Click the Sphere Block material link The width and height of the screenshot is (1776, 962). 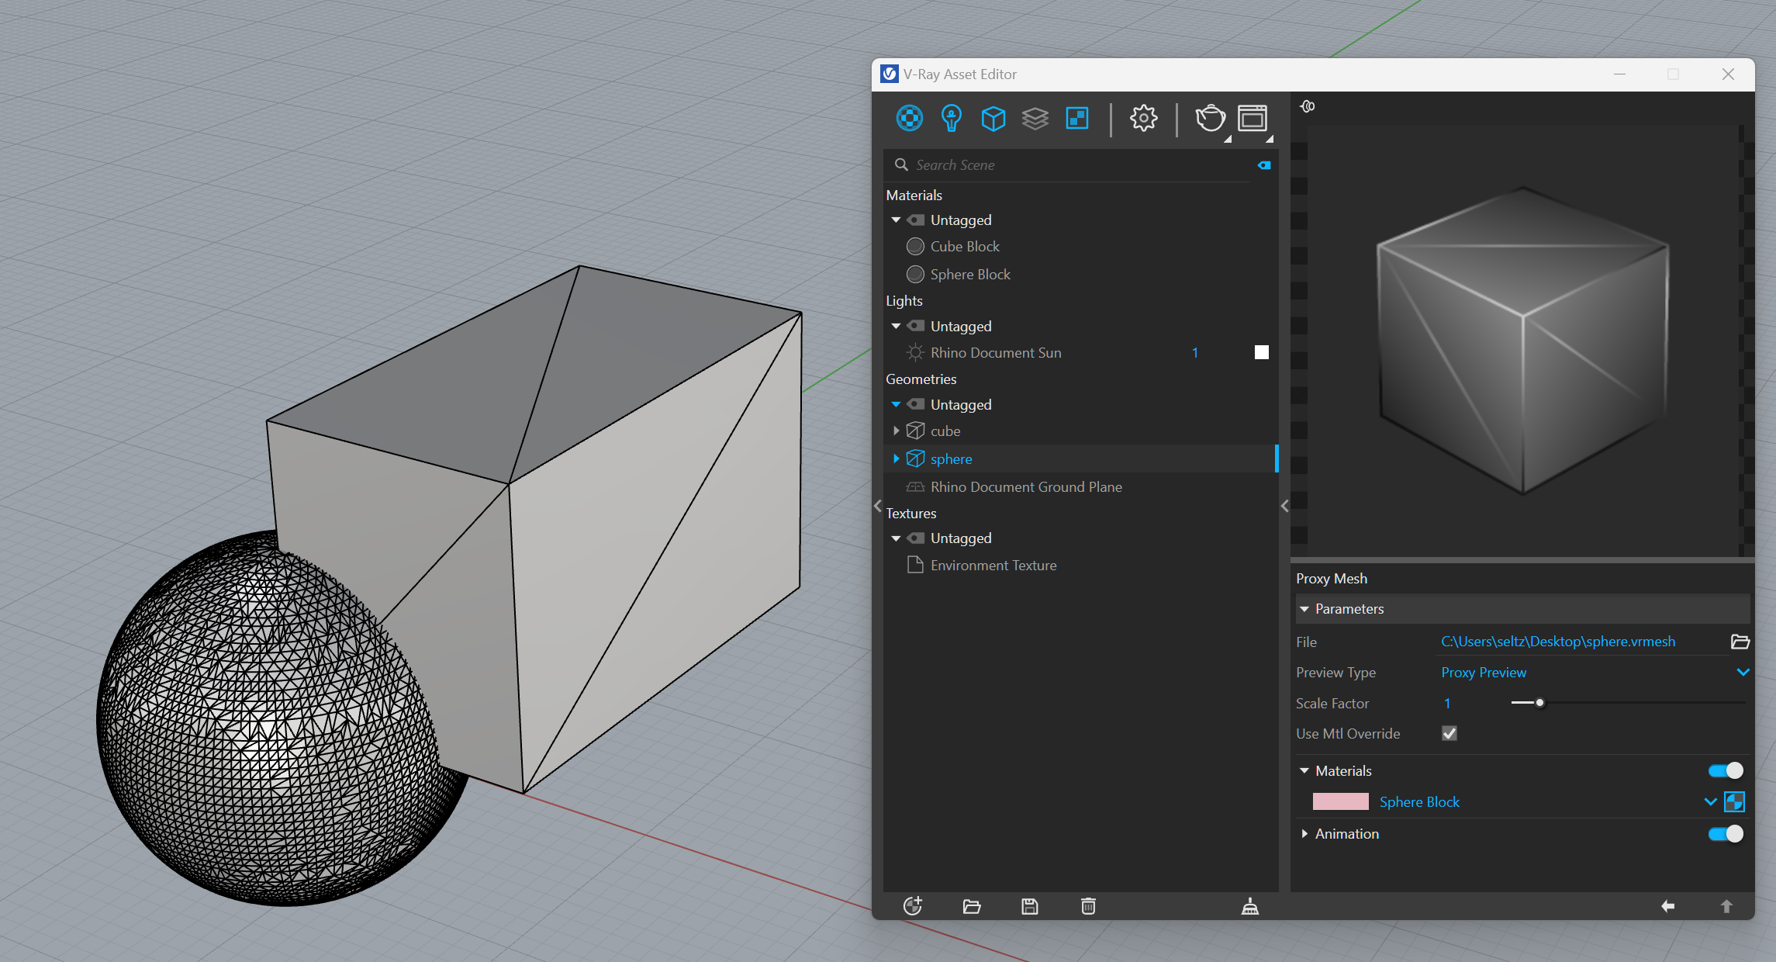[1419, 802]
